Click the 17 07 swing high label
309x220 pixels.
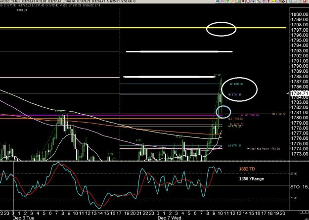tap(218, 75)
